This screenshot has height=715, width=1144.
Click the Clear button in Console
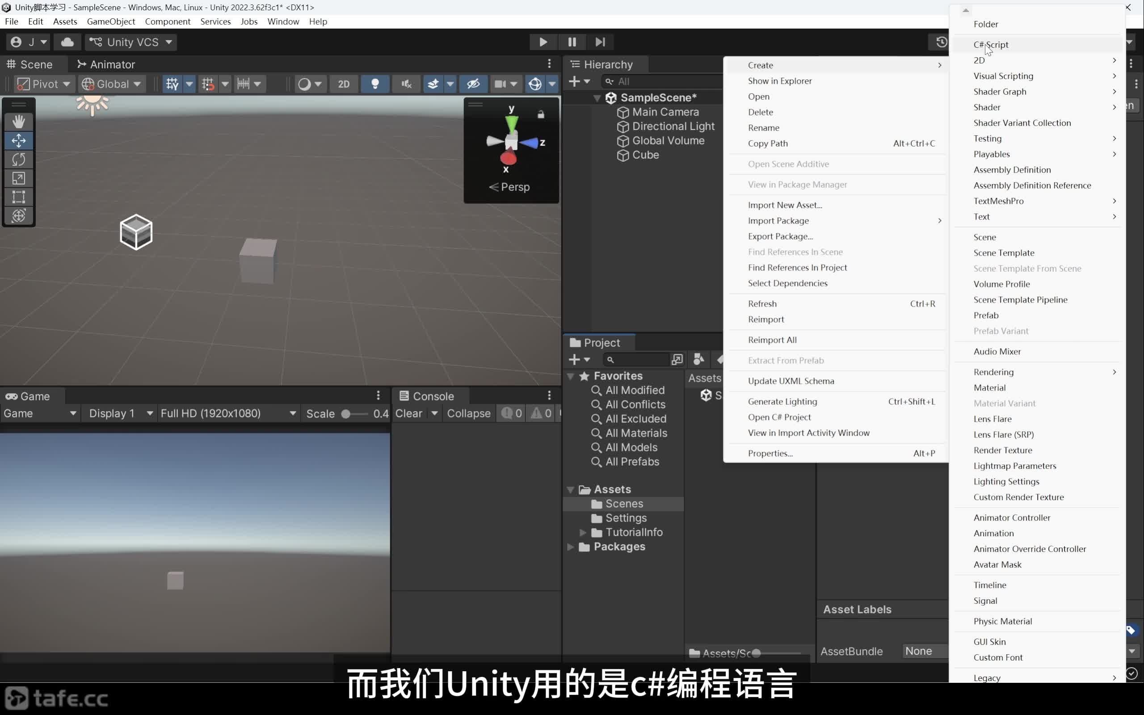tap(409, 413)
